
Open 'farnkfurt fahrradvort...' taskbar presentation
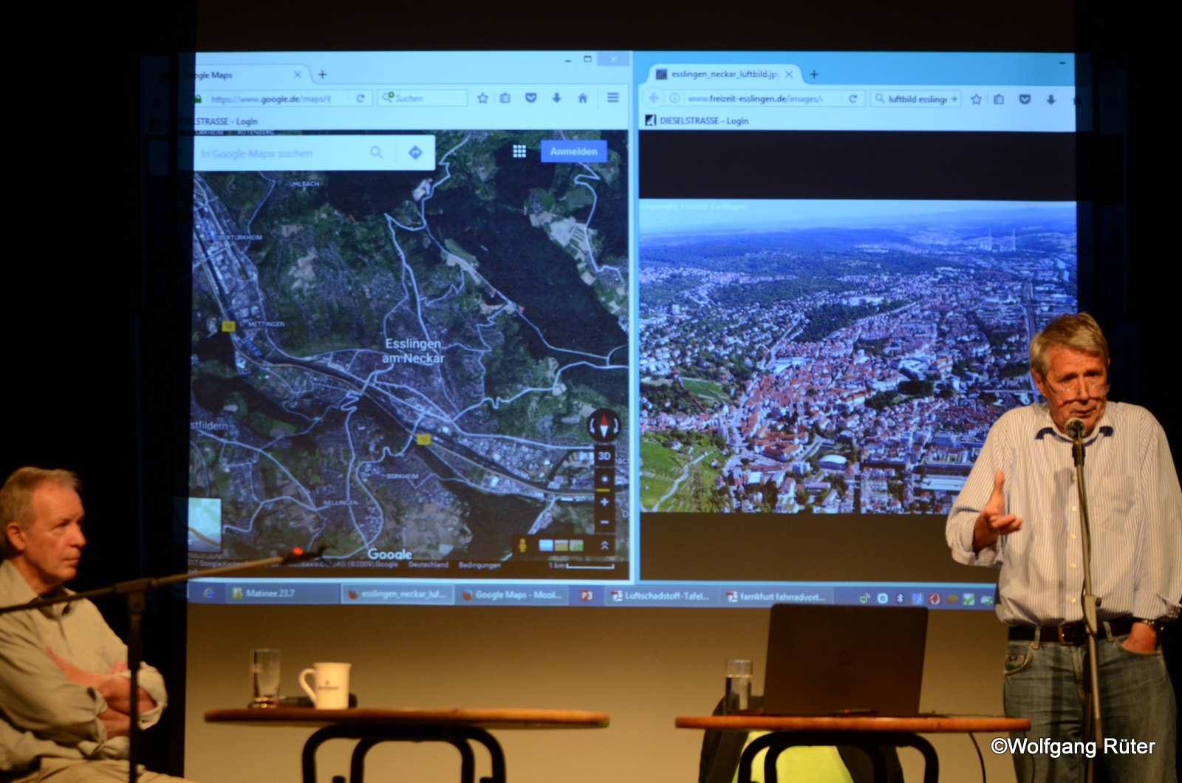click(x=776, y=596)
